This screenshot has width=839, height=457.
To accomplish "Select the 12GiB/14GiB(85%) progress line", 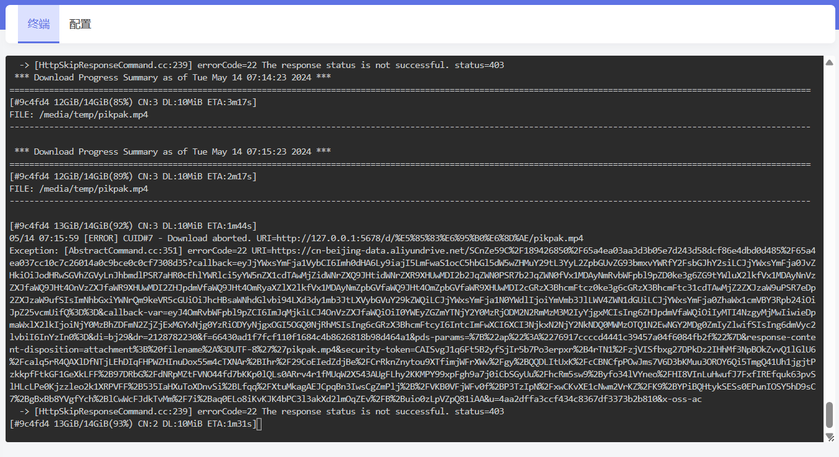I will click(133, 102).
